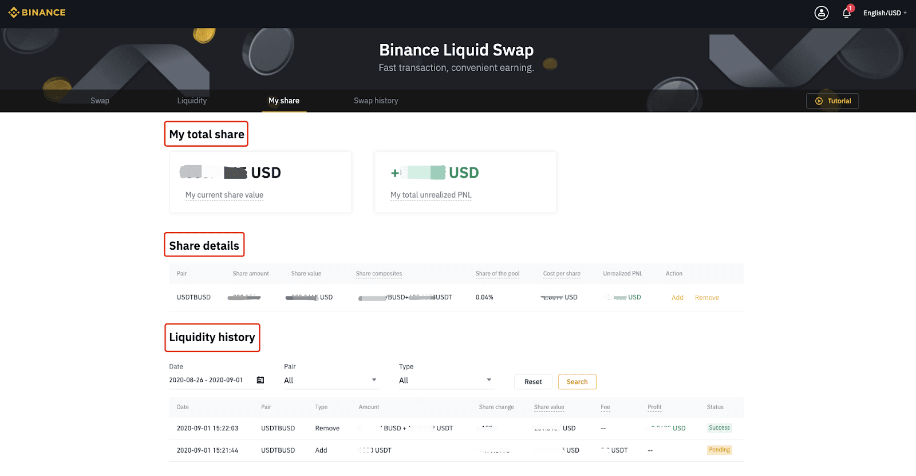This screenshot has width=916, height=476.
Task: Click the Search button
Action: [577, 382]
